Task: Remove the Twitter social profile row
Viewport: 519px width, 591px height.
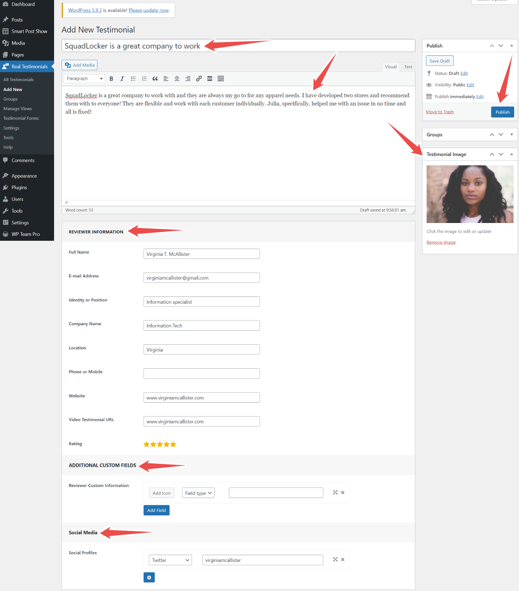Action: click(x=342, y=560)
